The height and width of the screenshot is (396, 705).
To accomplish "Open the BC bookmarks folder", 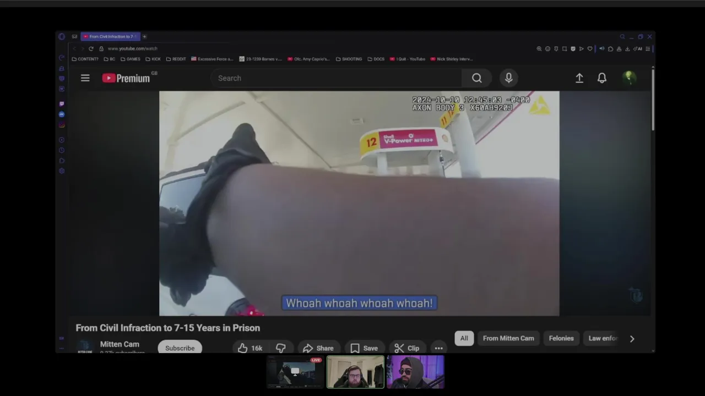I will pyautogui.click(x=110, y=59).
